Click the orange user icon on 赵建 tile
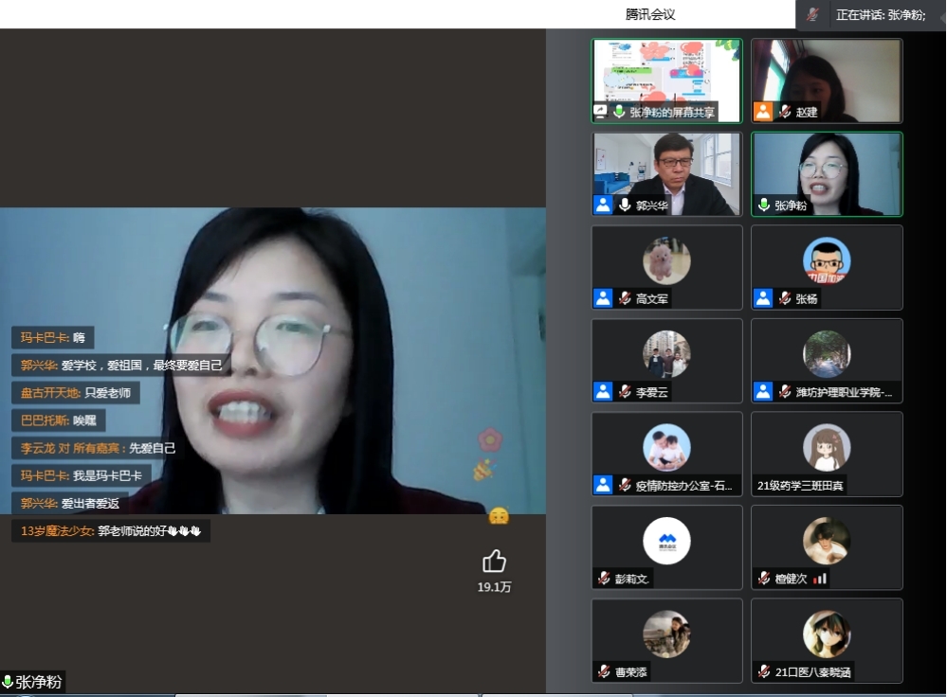This screenshot has height=697, width=947. pyautogui.click(x=763, y=112)
